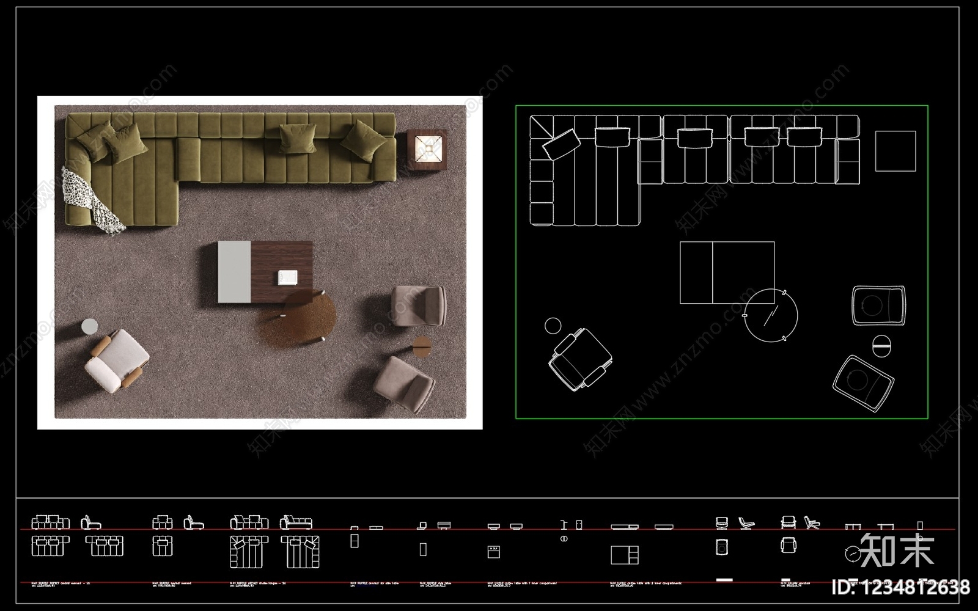Pick the small round stool circle in plan
The width and height of the screenshot is (978, 611).
[553, 326]
